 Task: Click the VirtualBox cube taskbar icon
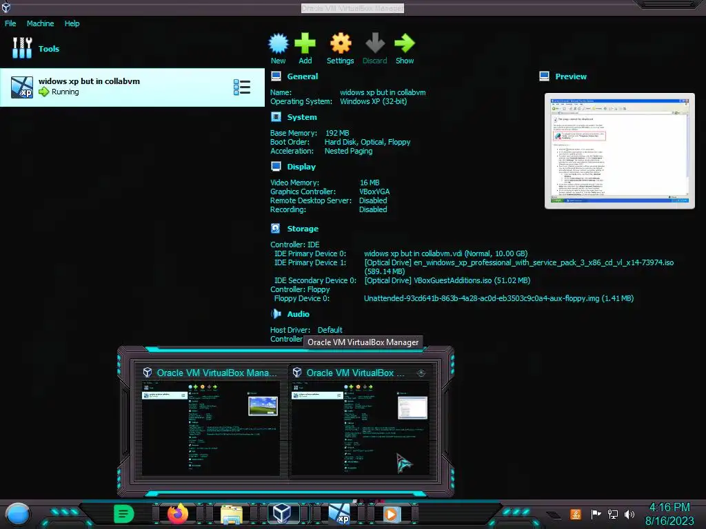pos(283,514)
